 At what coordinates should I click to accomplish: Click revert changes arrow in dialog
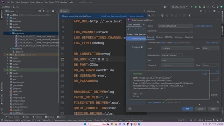tap(218, 103)
